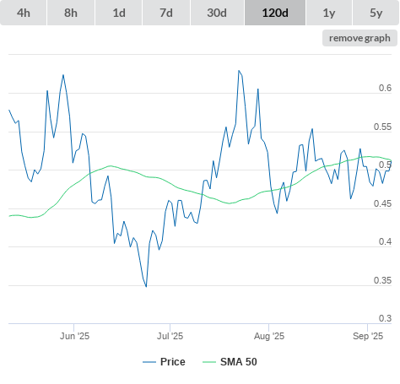The width and height of the screenshot is (400, 384).
Task: Click the 0.35 price axis label
Action: pos(382,280)
